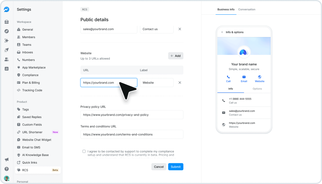This screenshot has height=184, width=322.
Task: Open the Contact us label field
Action: [x=157, y=29]
